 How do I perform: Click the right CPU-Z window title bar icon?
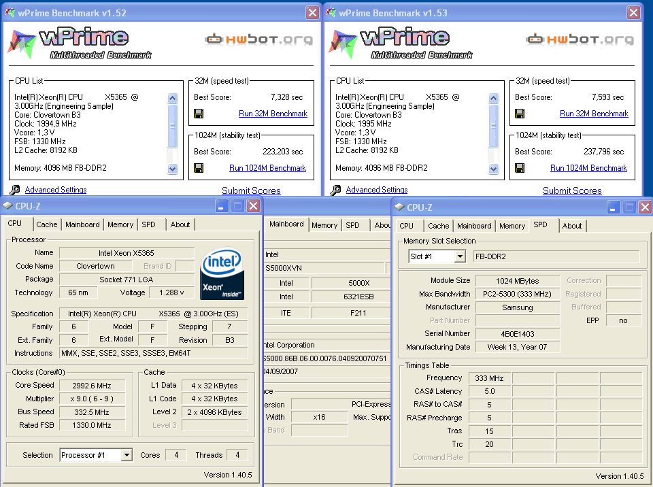[x=399, y=207]
